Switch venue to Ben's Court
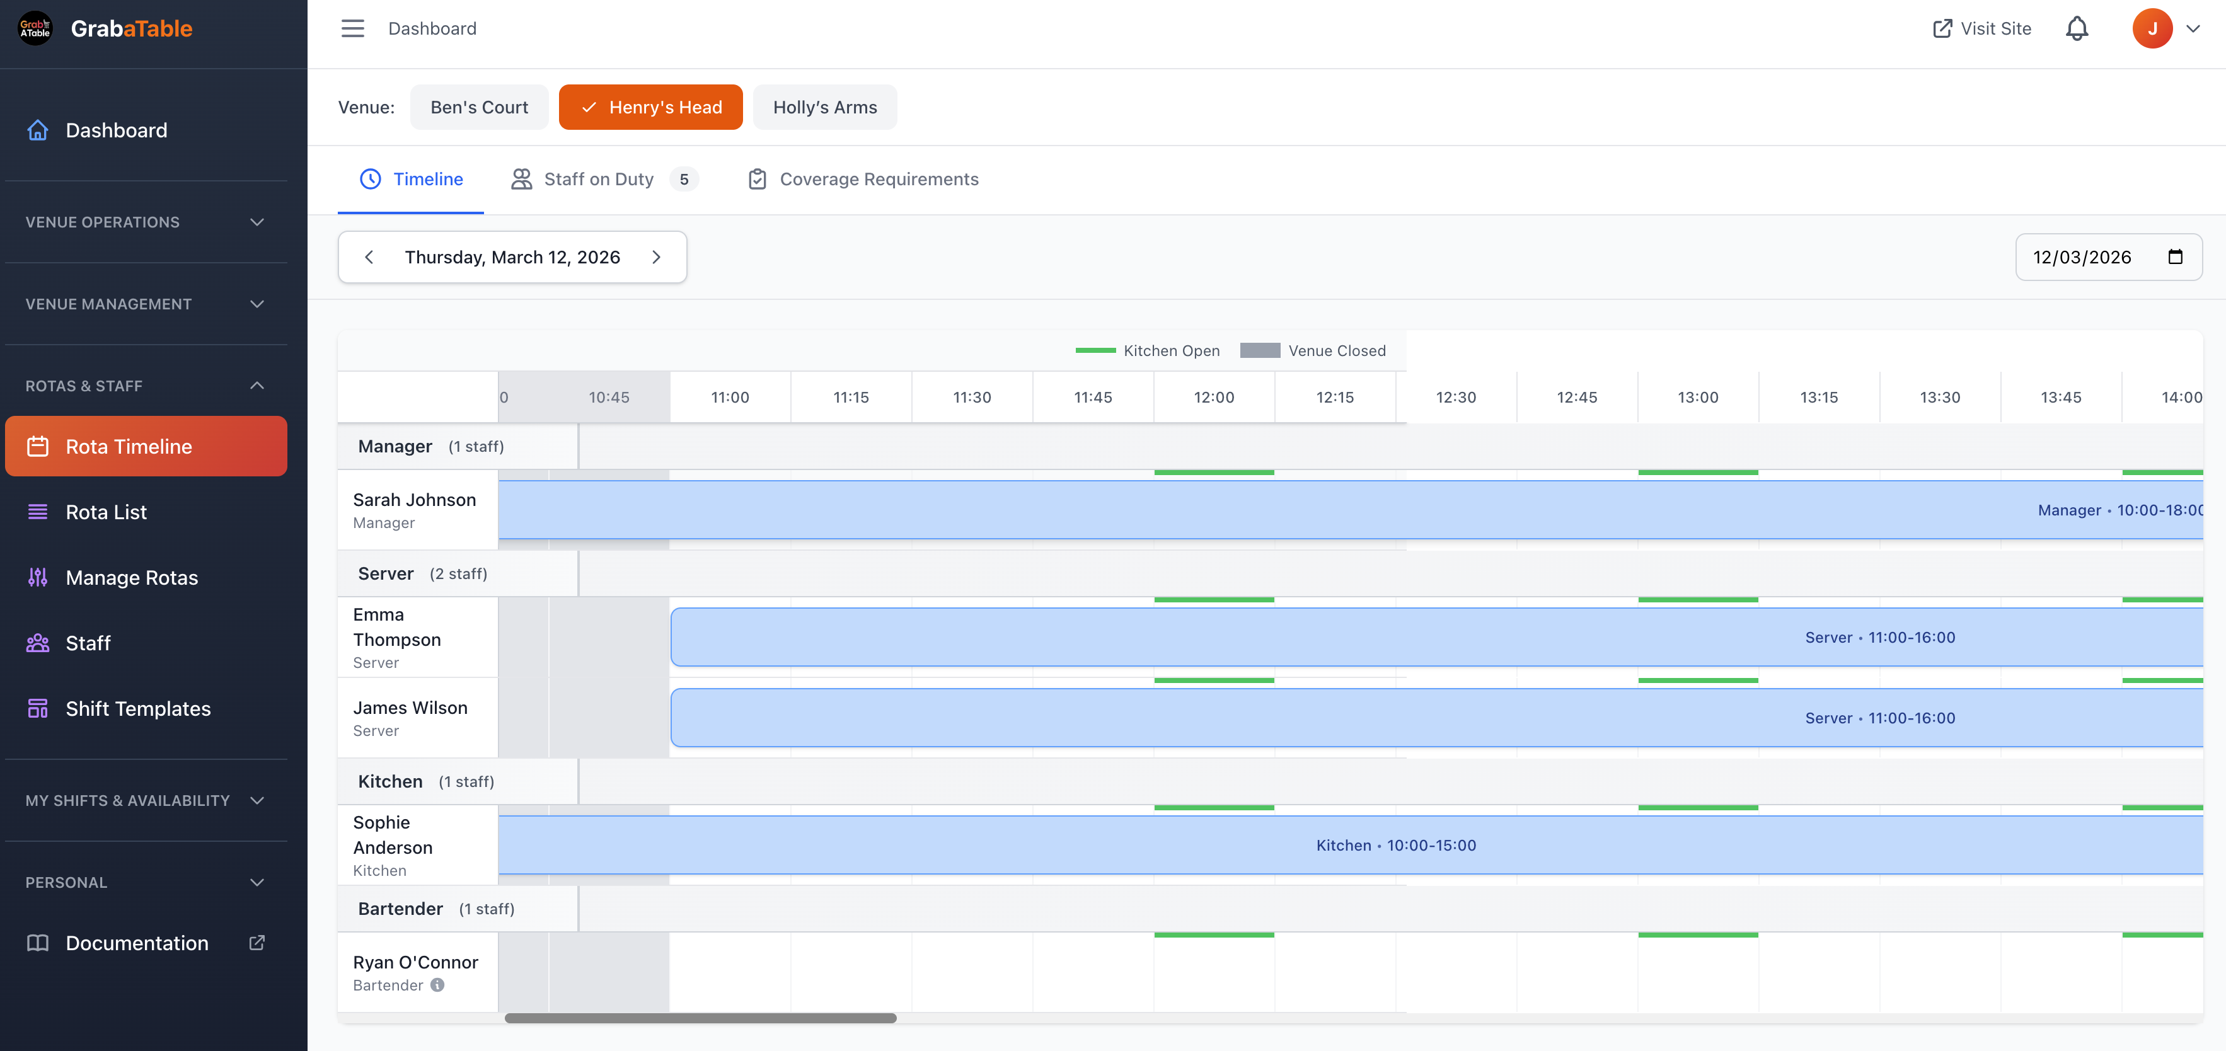 click(479, 107)
